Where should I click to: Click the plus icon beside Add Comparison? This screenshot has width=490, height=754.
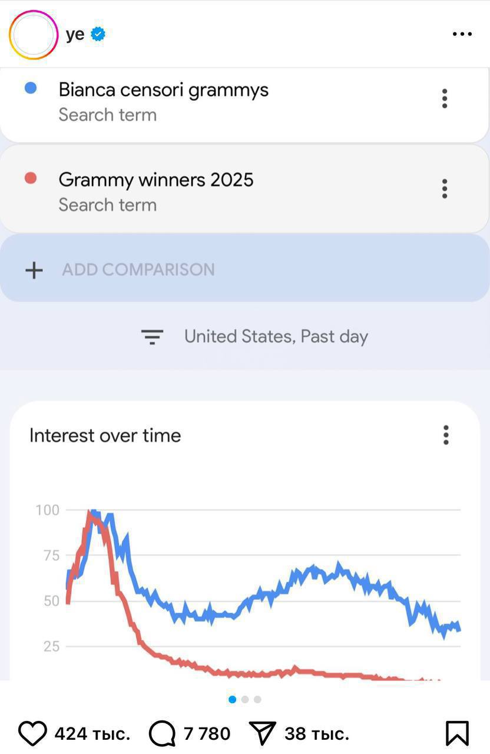pyautogui.click(x=34, y=270)
